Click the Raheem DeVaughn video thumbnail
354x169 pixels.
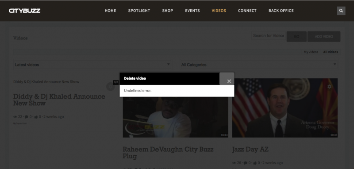click(175, 117)
